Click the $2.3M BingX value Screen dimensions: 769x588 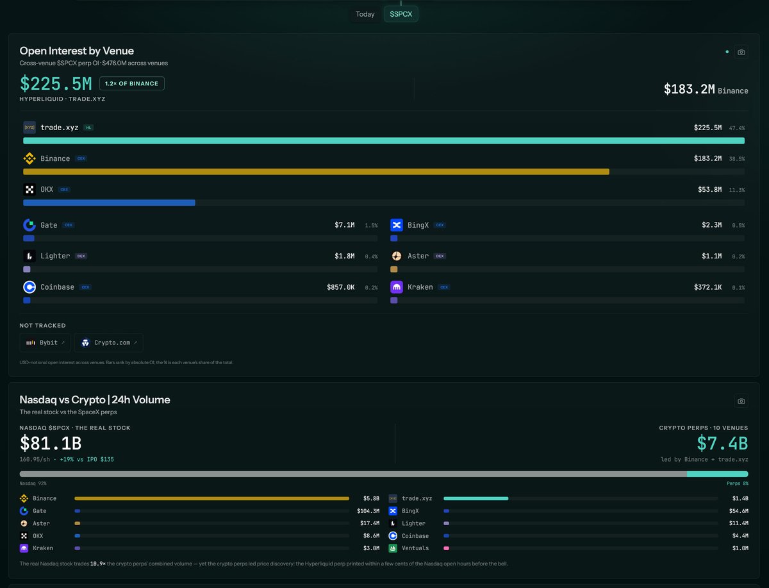tap(712, 225)
